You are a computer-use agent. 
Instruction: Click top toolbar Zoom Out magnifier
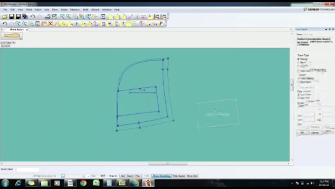[68, 16]
